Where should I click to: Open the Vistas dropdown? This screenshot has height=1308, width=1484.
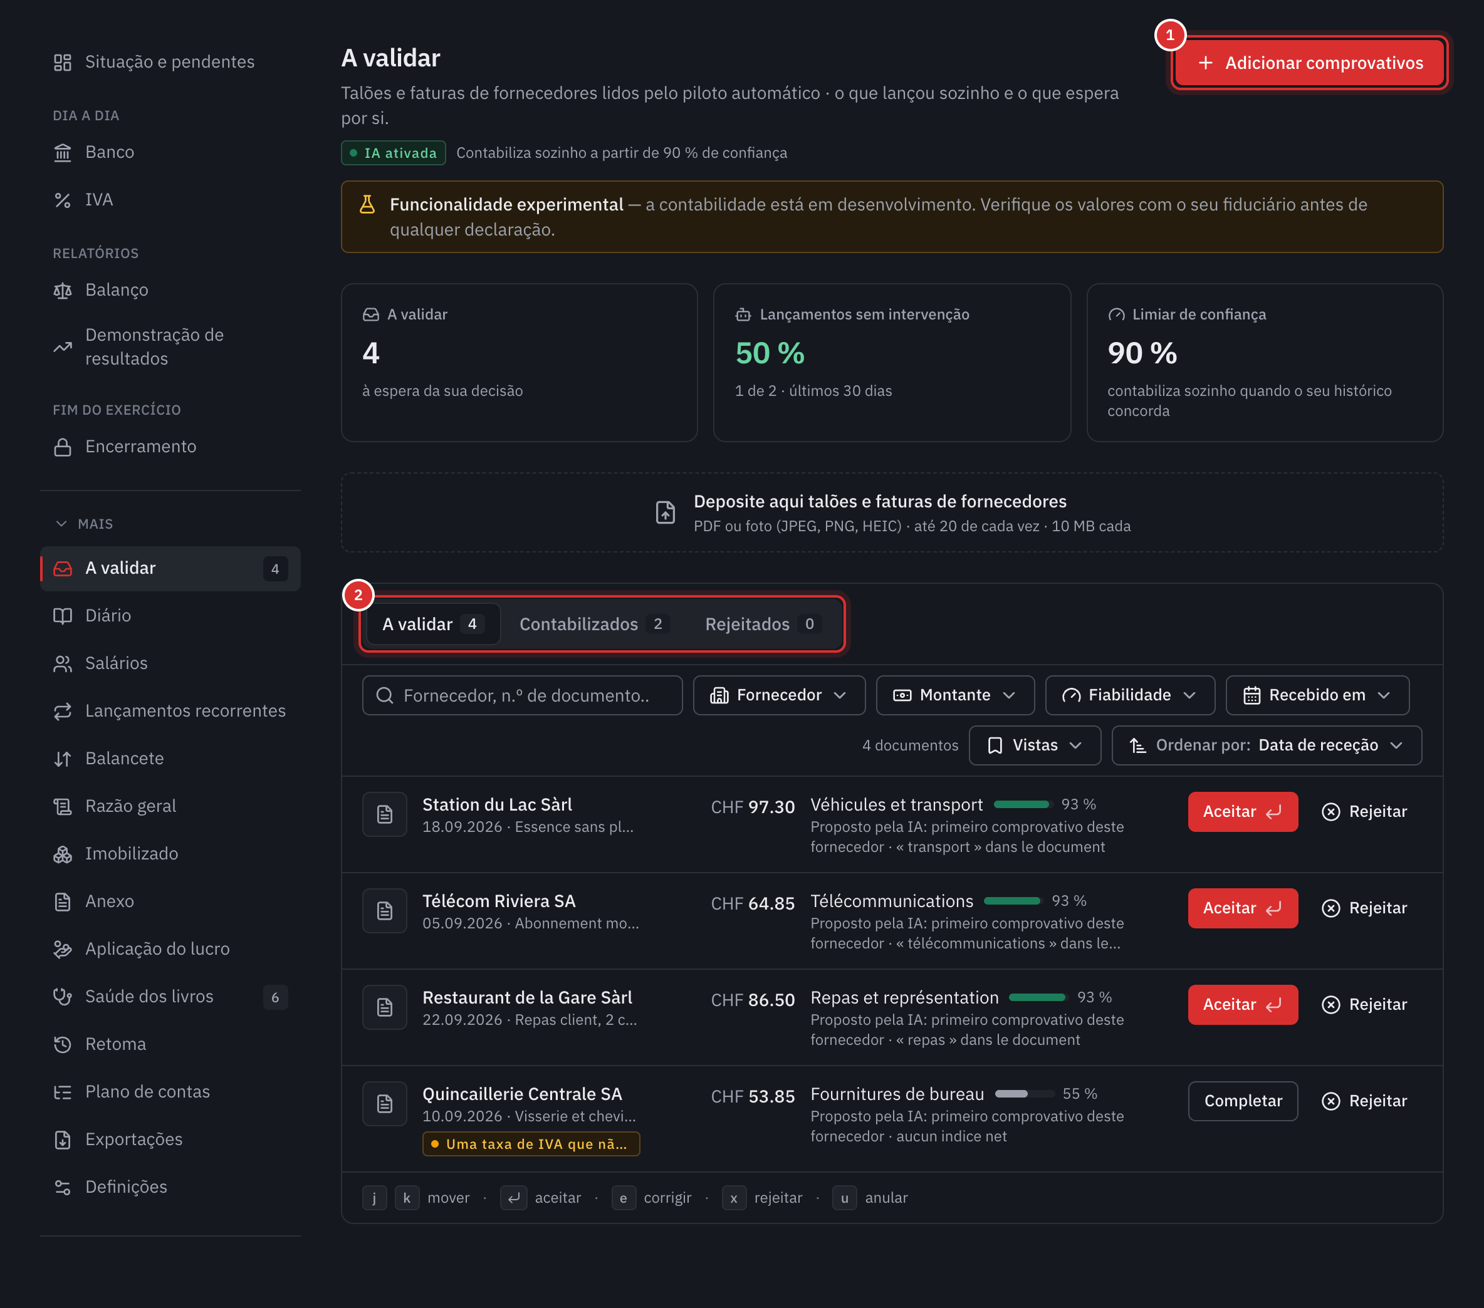(1035, 745)
